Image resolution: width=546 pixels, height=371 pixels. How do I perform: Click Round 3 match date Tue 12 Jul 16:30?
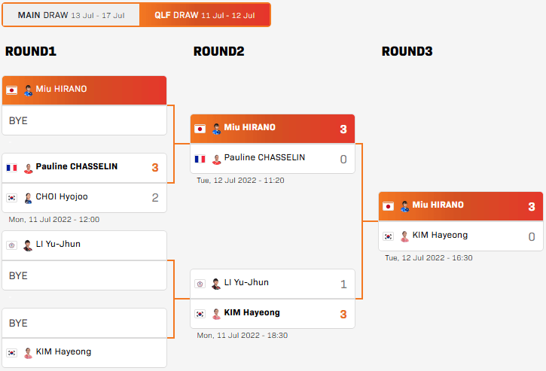pos(429,258)
